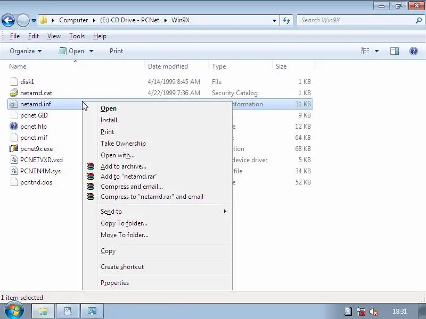Choose Create shortcut in context menu

click(122, 267)
